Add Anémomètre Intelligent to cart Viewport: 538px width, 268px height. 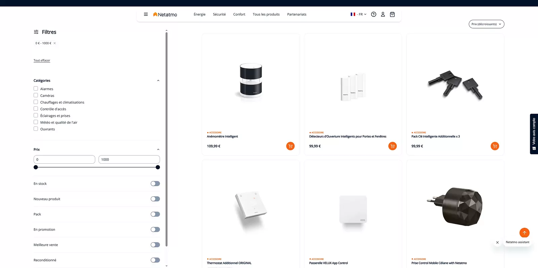tap(291, 146)
